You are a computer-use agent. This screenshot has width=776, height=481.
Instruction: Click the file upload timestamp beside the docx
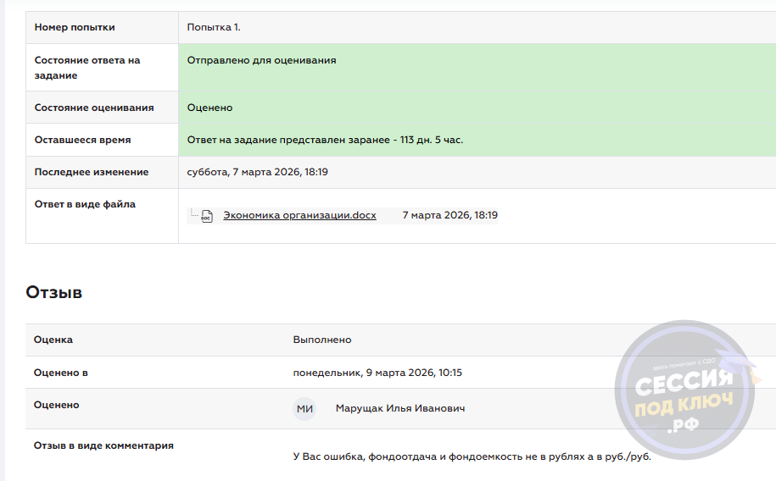pos(449,215)
